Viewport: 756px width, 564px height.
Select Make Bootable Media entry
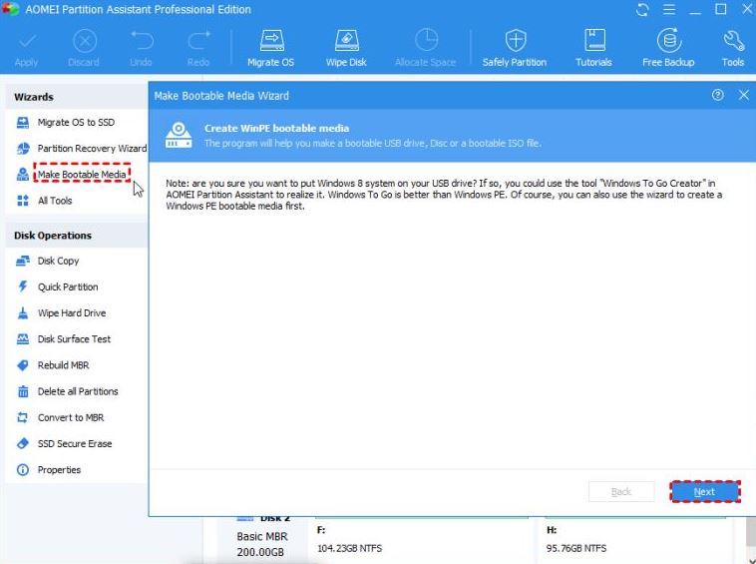pos(82,174)
